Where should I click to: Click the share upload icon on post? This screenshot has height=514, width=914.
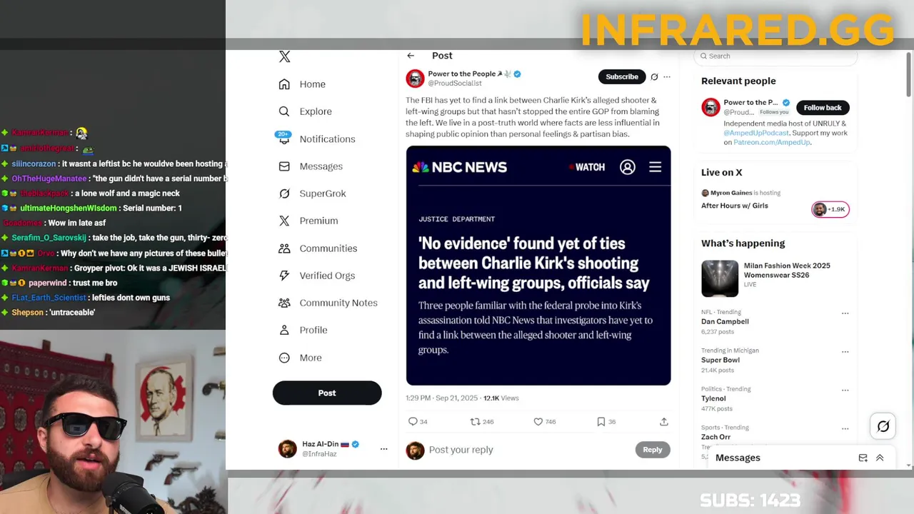click(x=664, y=422)
